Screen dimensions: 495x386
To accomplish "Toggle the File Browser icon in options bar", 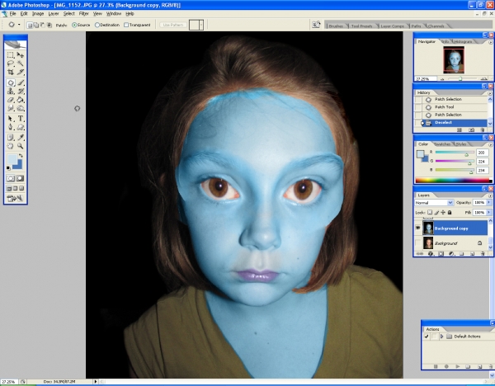I will pos(316,25).
